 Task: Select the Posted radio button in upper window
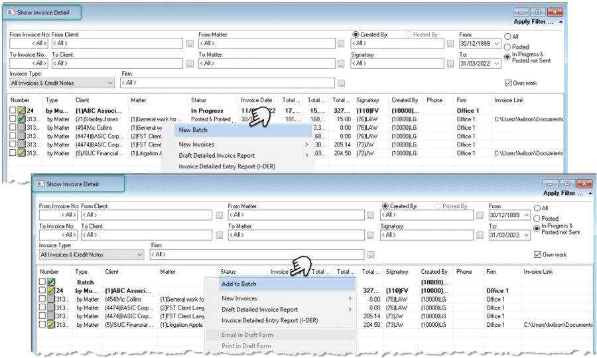507,47
